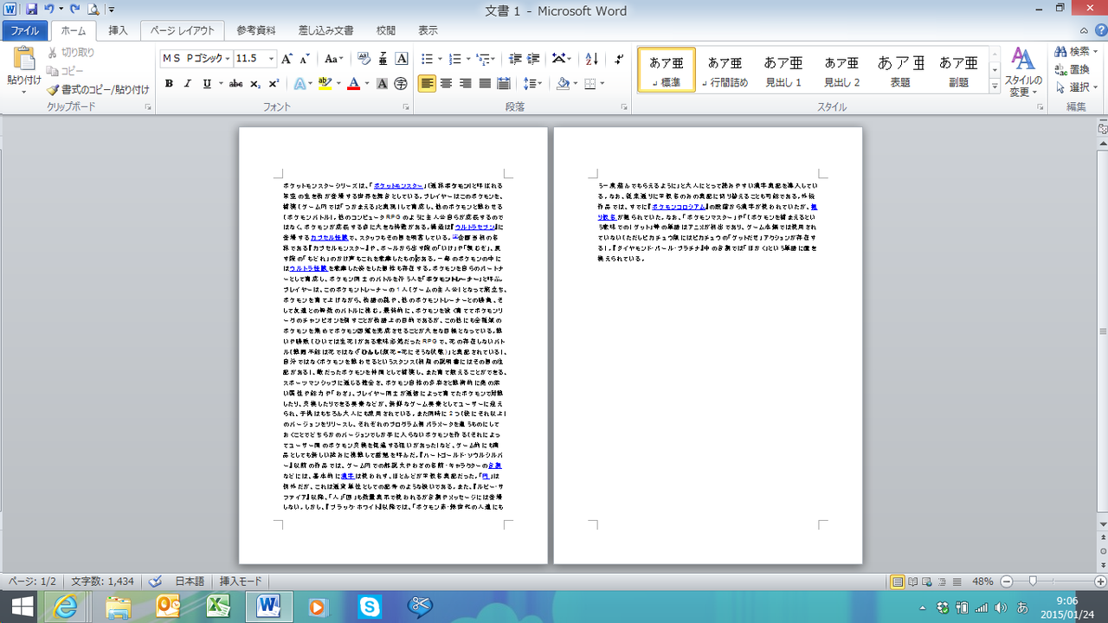Open the Change Styles (スタイルの変更) dropdown
The image size is (1108, 623).
1022,73
